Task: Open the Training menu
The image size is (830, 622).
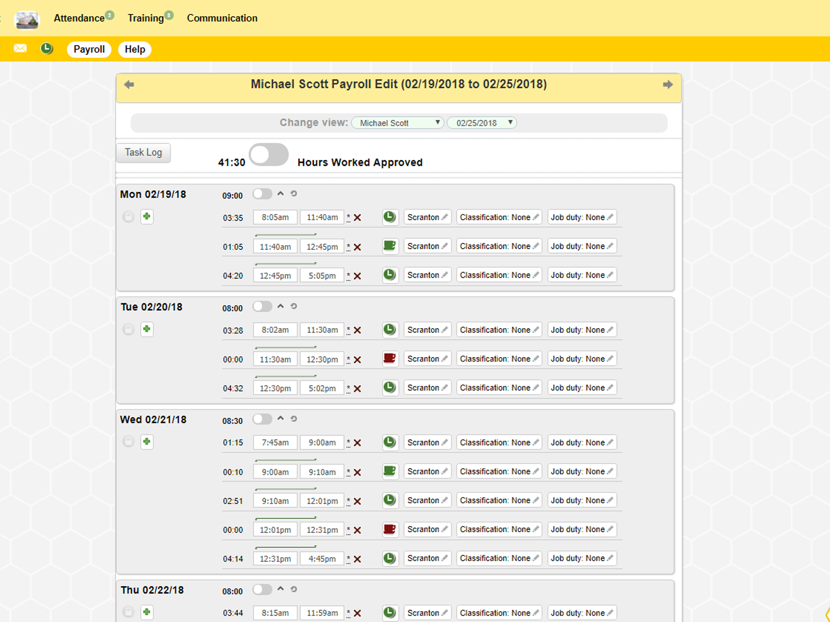Action: [x=146, y=18]
